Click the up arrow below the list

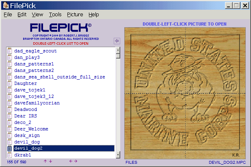pos(45,161)
